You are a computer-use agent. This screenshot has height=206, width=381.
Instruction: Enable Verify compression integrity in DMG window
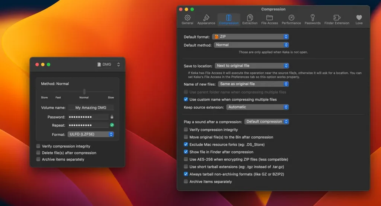tap(38, 146)
